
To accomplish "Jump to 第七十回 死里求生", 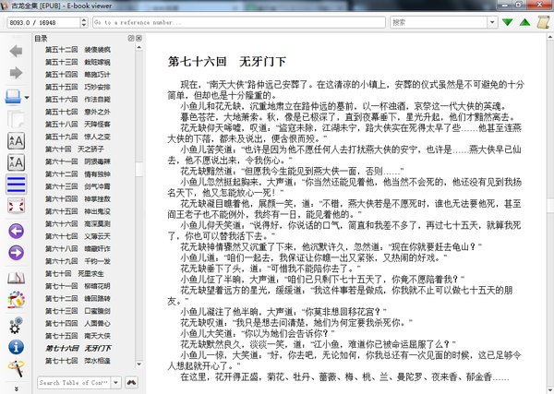I will [x=74, y=274].
